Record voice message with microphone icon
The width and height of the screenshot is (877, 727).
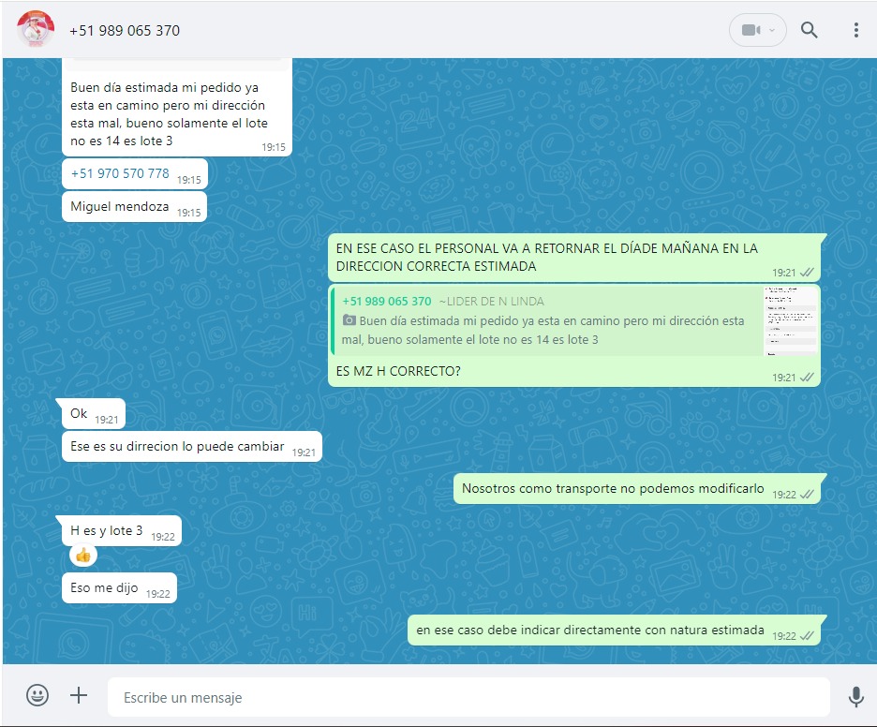coord(855,696)
